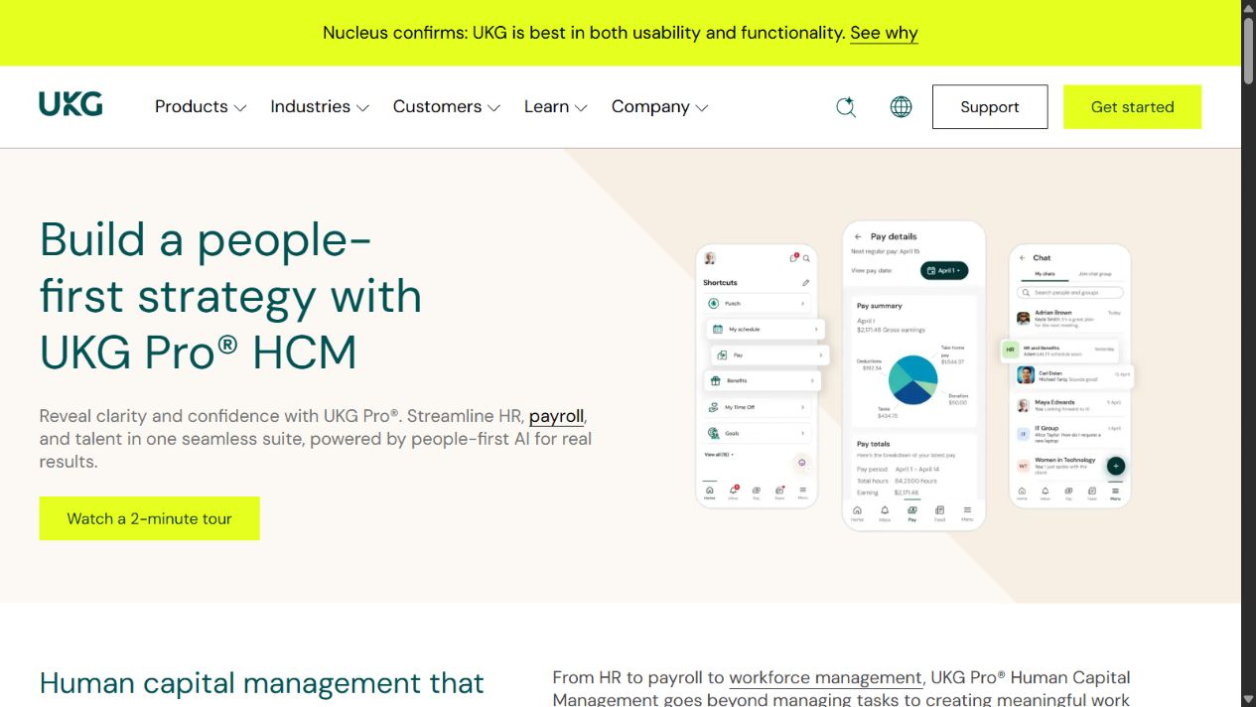Click the green plus button in Chat phone
The image size is (1256, 707).
(x=1116, y=466)
